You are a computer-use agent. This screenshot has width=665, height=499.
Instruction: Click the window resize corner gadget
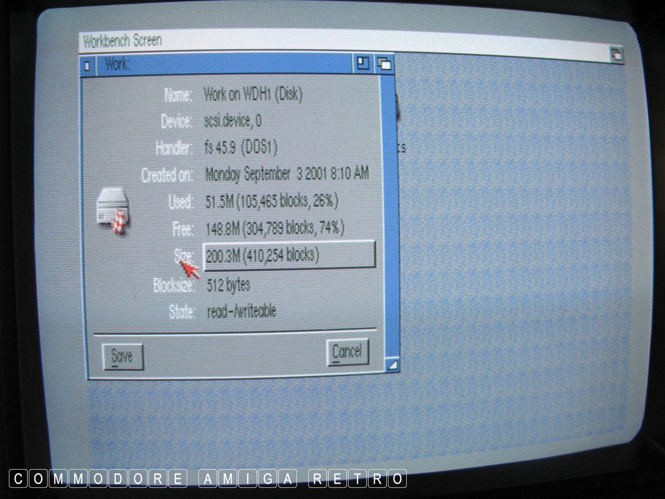tap(392, 364)
